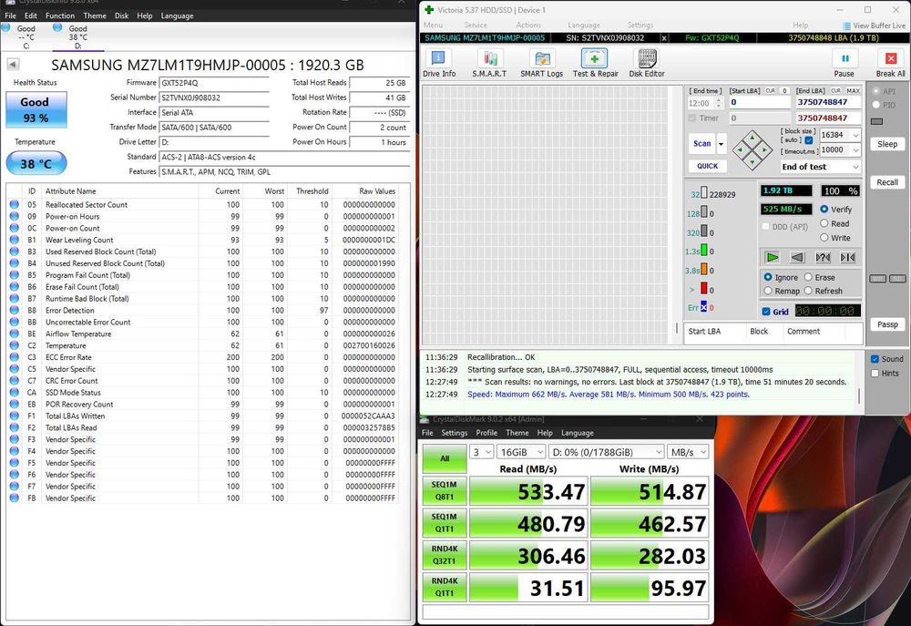The width and height of the screenshot is (911, 626).
Task: Open the block size 16384 dropdown
Action: [x=855, y=135]
